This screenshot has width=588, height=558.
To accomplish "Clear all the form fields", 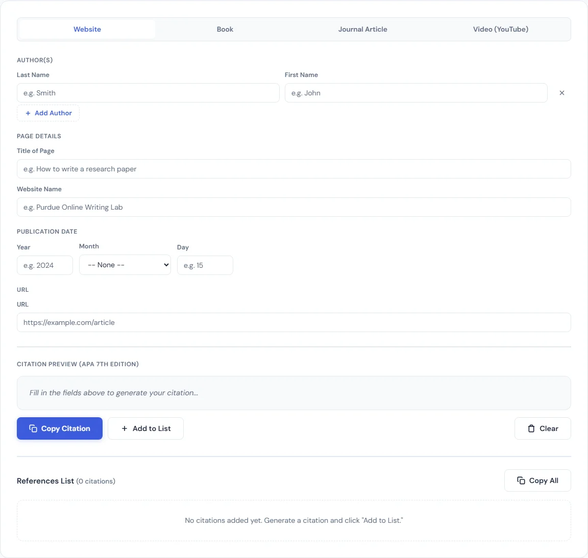I will pyautogui.click(x=543, y=428).
